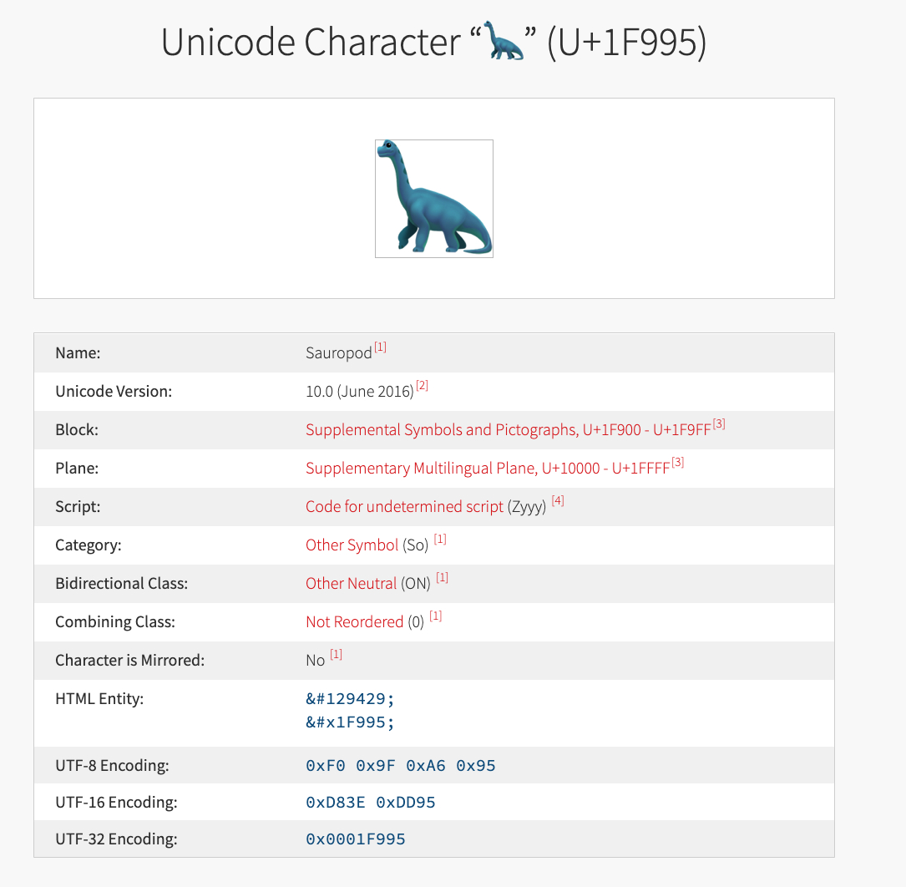Click footnote [2] after Unicode version date

click(x=422, y=386)
